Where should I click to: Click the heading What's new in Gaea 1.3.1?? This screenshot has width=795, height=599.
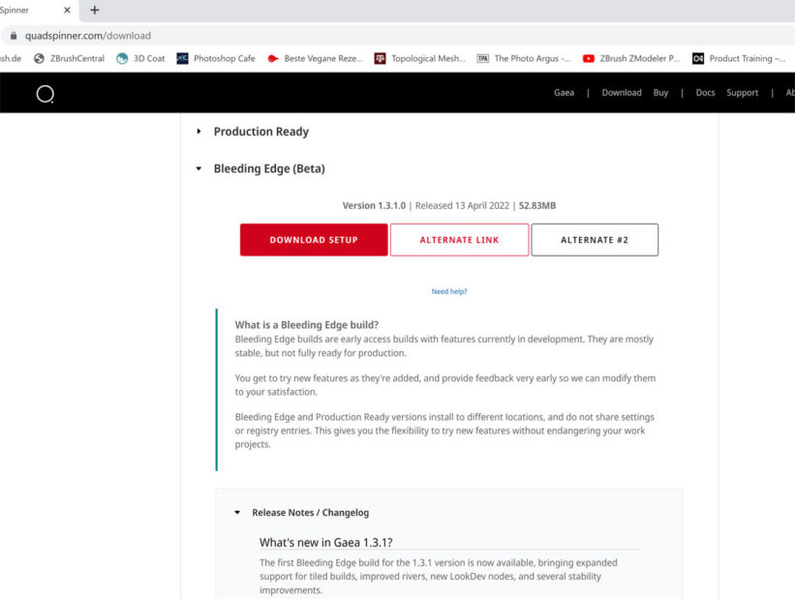click(x=326, y=542)
